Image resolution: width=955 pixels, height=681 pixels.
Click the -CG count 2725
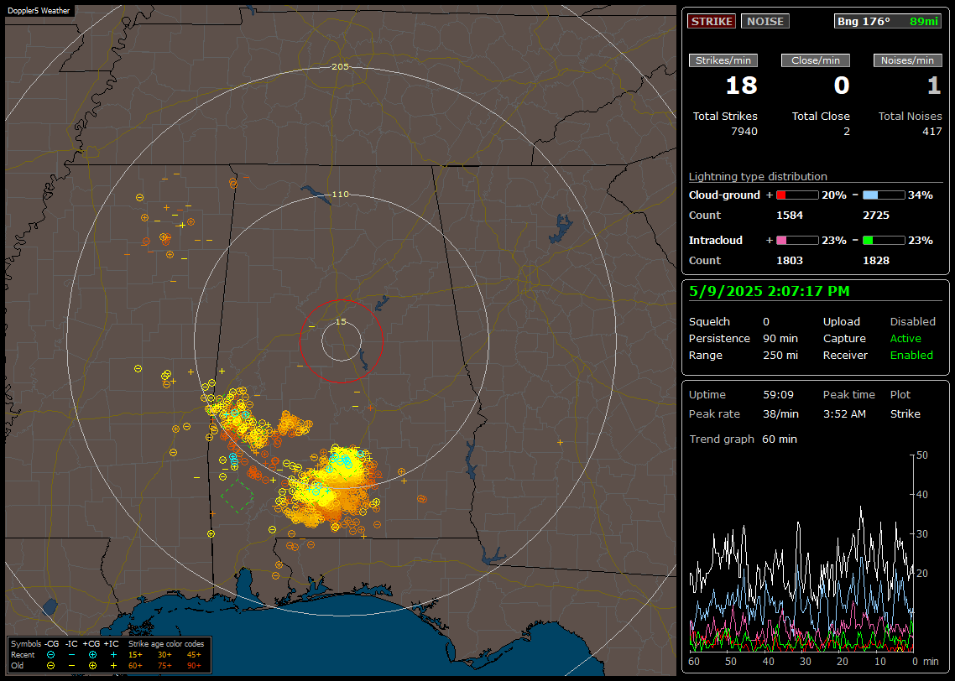[876, 216]
